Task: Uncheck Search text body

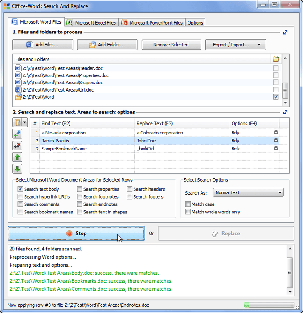Action: tap(20, 189)
